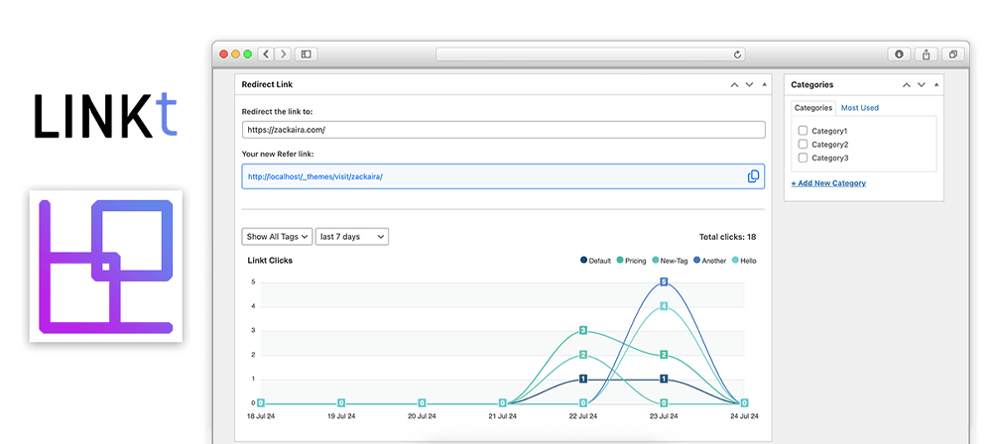
Task: Open the last 7 days dropdown
Action: [x=351, y=237]
